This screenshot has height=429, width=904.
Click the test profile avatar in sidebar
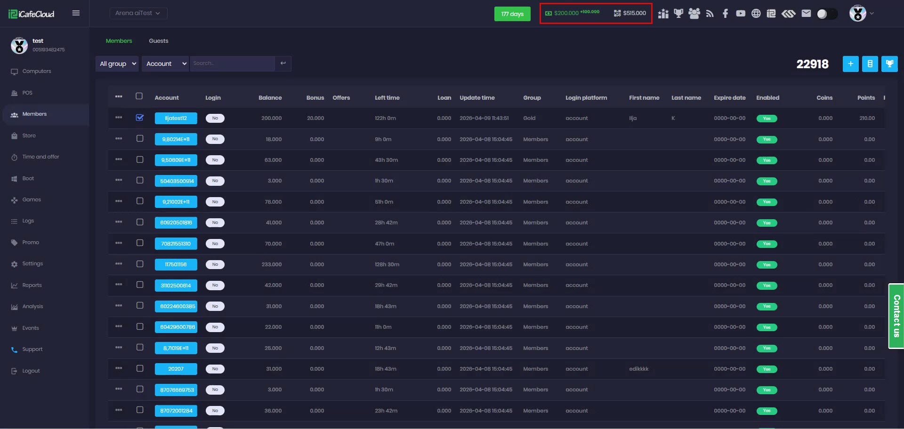pyautogui.click(x=19, y=45)
